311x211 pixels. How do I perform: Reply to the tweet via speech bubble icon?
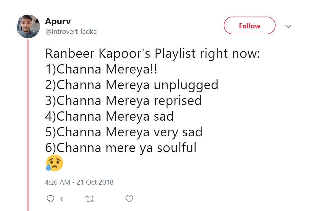[50, 199]
